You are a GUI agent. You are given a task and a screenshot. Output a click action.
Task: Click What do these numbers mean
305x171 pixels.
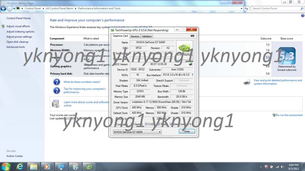82,82
